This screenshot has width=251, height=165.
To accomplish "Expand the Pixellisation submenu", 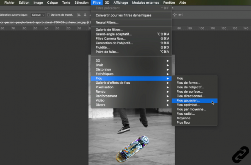I will [131, 87].
